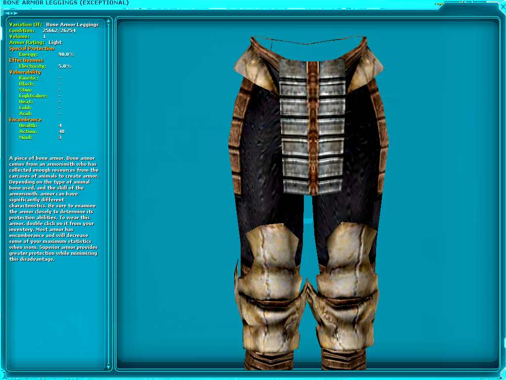Click the 'Stun:' vulnerability row

(x=40, y=90)
